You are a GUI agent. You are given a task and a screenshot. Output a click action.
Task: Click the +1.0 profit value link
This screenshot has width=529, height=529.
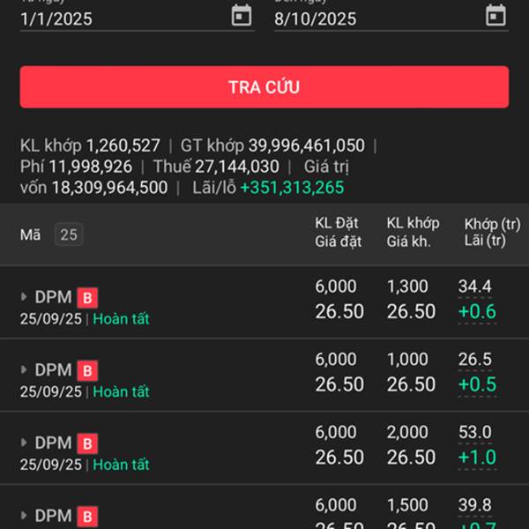pyautogui.click(x=477, y=458)
